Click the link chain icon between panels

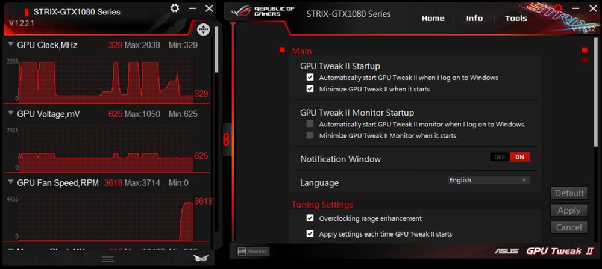point(227,140)
